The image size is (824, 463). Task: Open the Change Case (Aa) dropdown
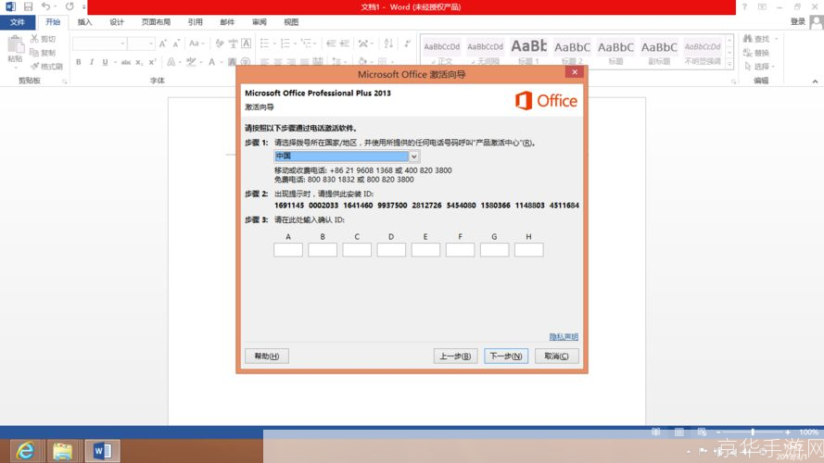click(196, 44)
